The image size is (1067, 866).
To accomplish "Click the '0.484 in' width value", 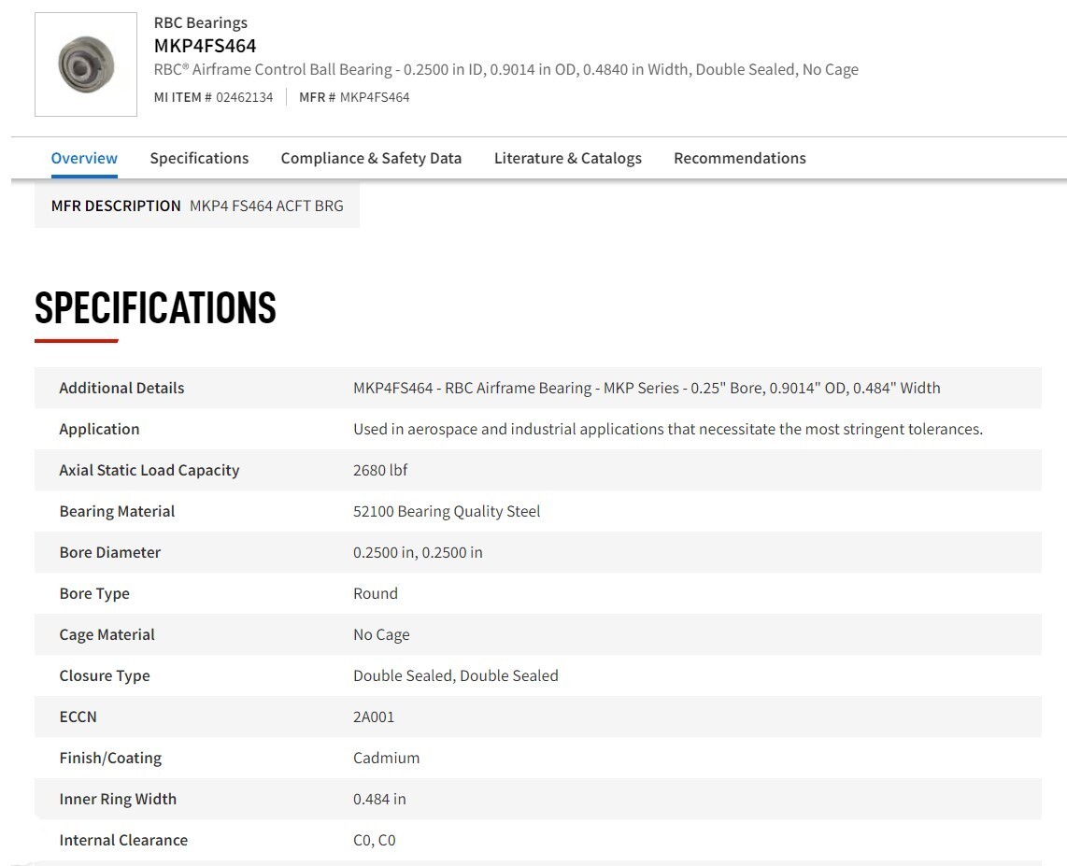I will (x=379, y=800).
